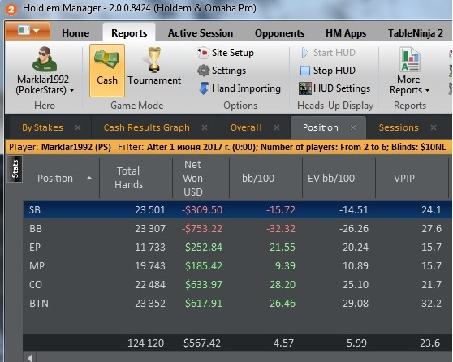The width and height of the screenshot is (453, 362).
Task: Select the BTN position row
Action: click(238, 304)
